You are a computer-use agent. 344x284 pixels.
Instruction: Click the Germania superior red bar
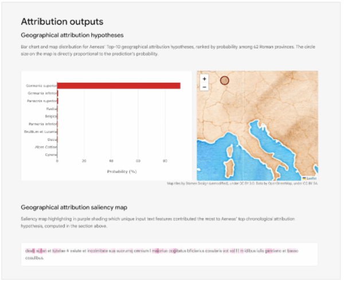click(119, 85)
